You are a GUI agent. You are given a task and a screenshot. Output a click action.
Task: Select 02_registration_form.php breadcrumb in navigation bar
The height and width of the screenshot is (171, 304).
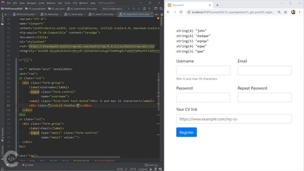click(82, 9)
